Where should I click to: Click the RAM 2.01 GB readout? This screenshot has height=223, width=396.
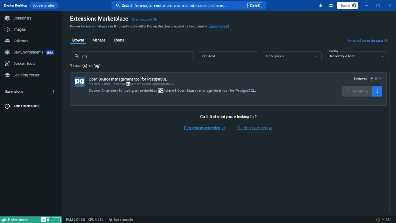(75, 220)
